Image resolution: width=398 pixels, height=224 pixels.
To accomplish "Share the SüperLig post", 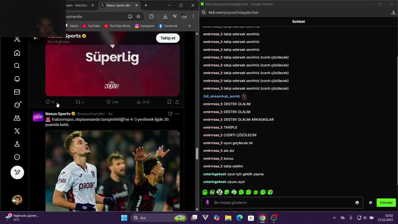I will click(x=177, y=102).
